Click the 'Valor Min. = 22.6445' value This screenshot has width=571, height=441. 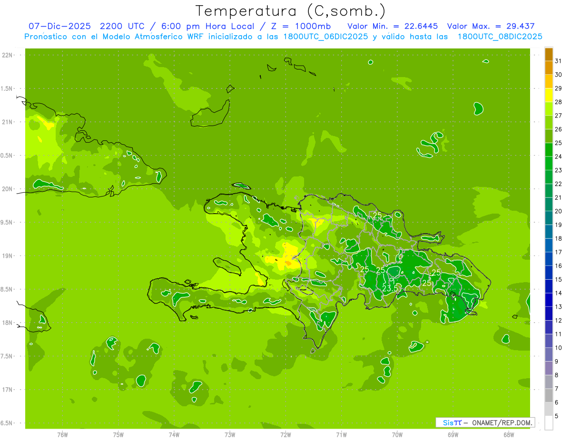(393, 26)
